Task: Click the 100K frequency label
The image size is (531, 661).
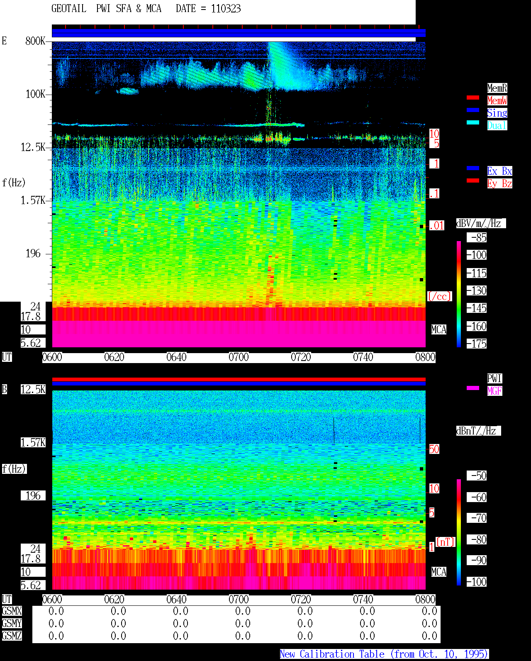Action: (35, 94)
